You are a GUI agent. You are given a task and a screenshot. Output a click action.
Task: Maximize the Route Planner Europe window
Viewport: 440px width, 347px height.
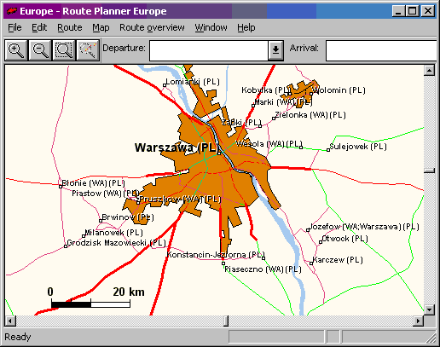413,11
